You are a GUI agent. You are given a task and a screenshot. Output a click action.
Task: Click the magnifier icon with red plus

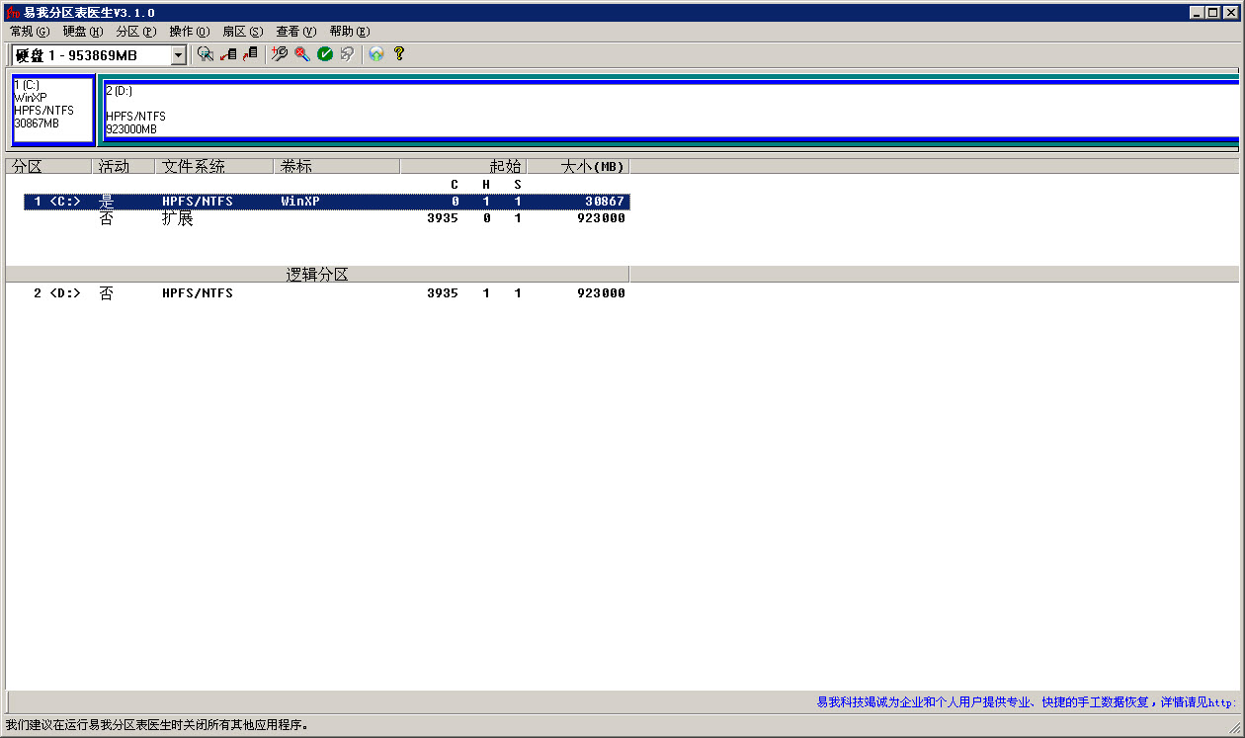pos(280,54)
